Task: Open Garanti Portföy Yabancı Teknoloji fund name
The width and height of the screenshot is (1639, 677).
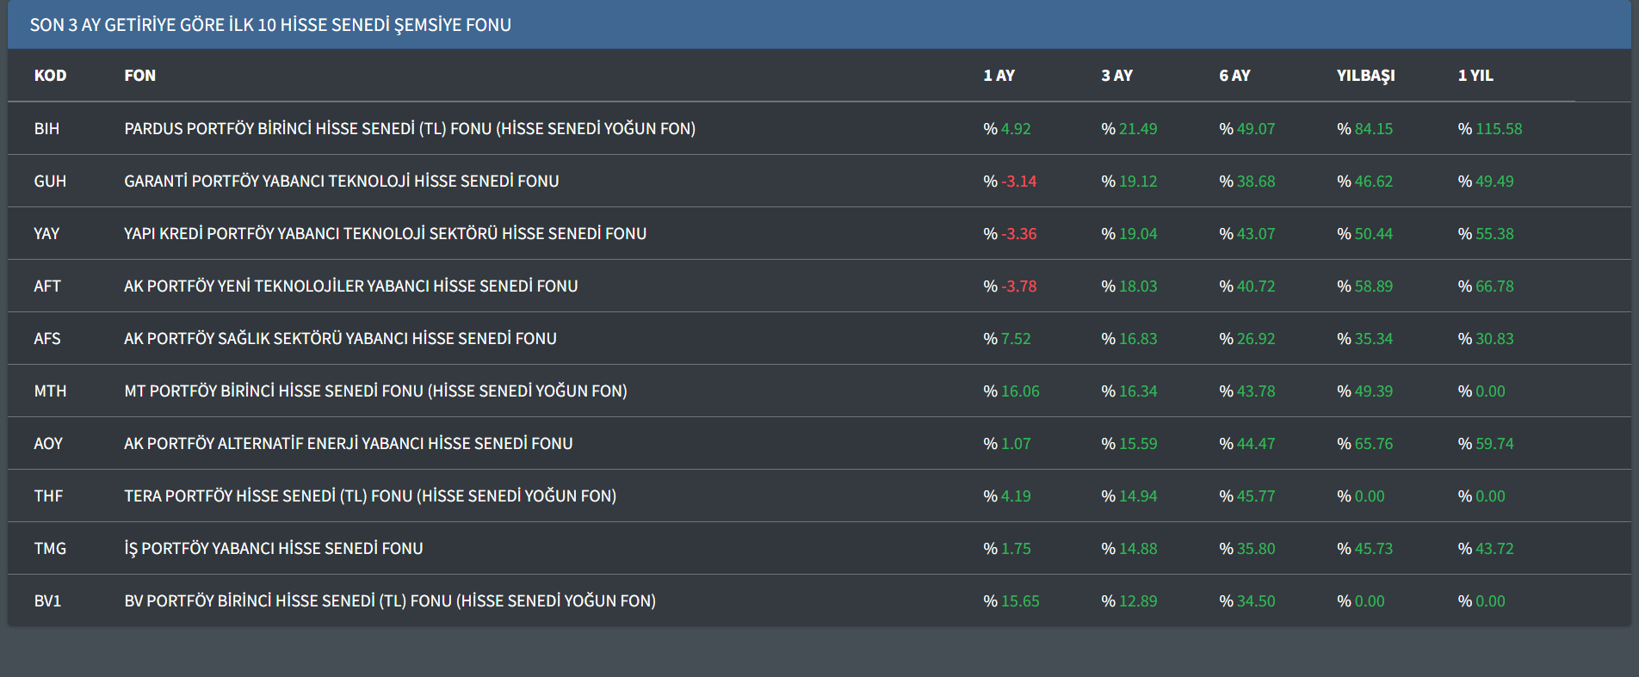Action: 341,182
